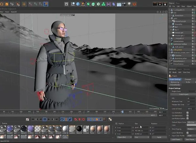Open the Default Object Color dropdown
Image resolution: width=196 pixels, height=143 pixels.
coord(191,122)
